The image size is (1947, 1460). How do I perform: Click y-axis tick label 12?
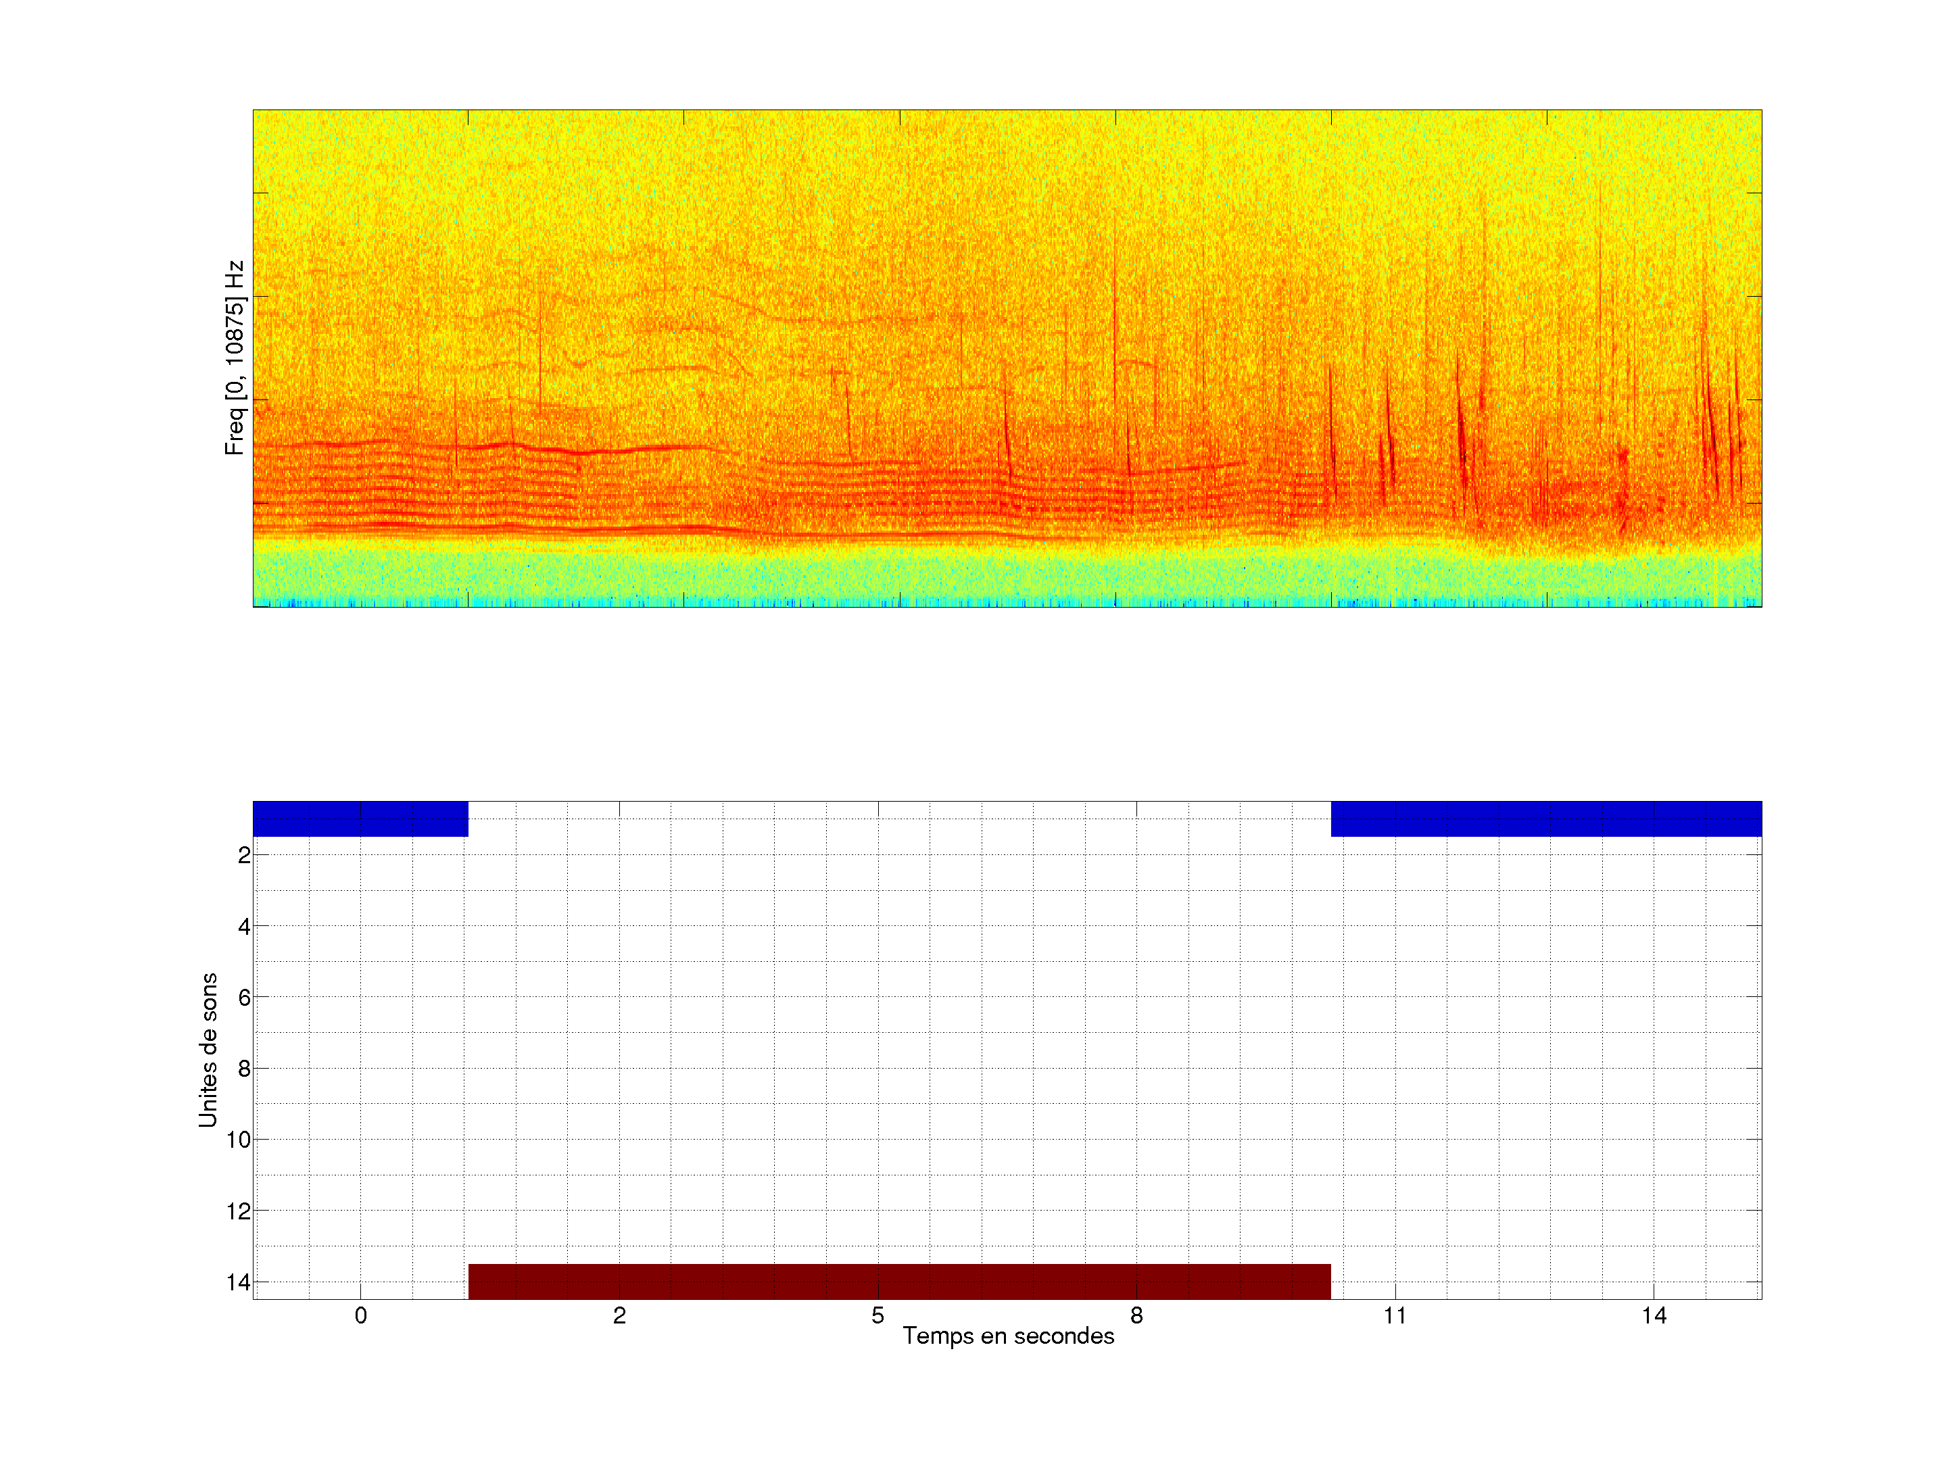[239, 1212]
